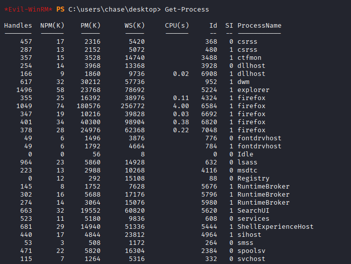Screen dimensions: 351x264
Task: Click the Id column header
Action: click(213, 26)
